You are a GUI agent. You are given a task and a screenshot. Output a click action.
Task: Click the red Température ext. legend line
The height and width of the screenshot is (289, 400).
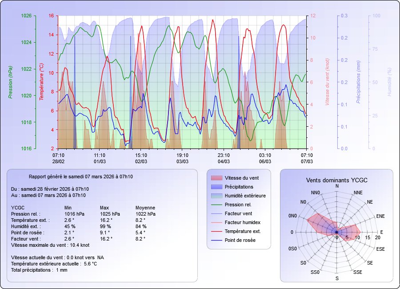216,231
